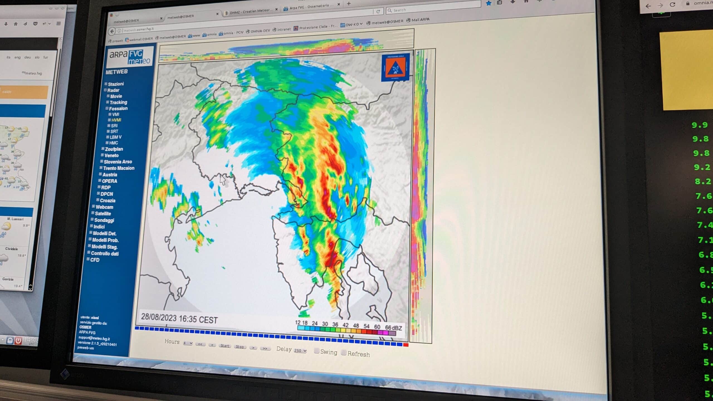713x401 pixels.
Task: Enable the Refresh checkbox
Action: click(x=344, y=353)
